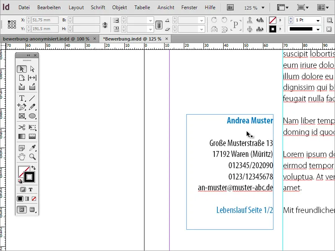Click the flip horizontal icon
335x251 pixels.
pos(214,29)
